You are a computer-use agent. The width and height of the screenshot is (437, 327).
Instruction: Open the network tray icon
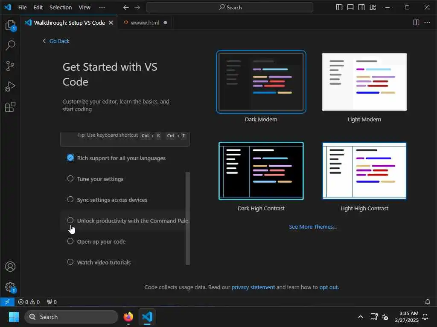374,317
